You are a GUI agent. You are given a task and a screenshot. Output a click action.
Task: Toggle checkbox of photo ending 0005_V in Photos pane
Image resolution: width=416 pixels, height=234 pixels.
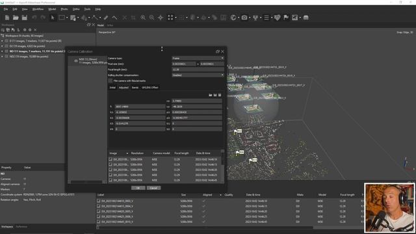(x=99, y=211)
